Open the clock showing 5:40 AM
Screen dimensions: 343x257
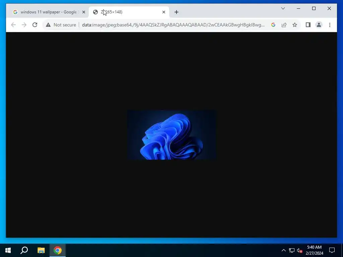[x=314, y=250]
